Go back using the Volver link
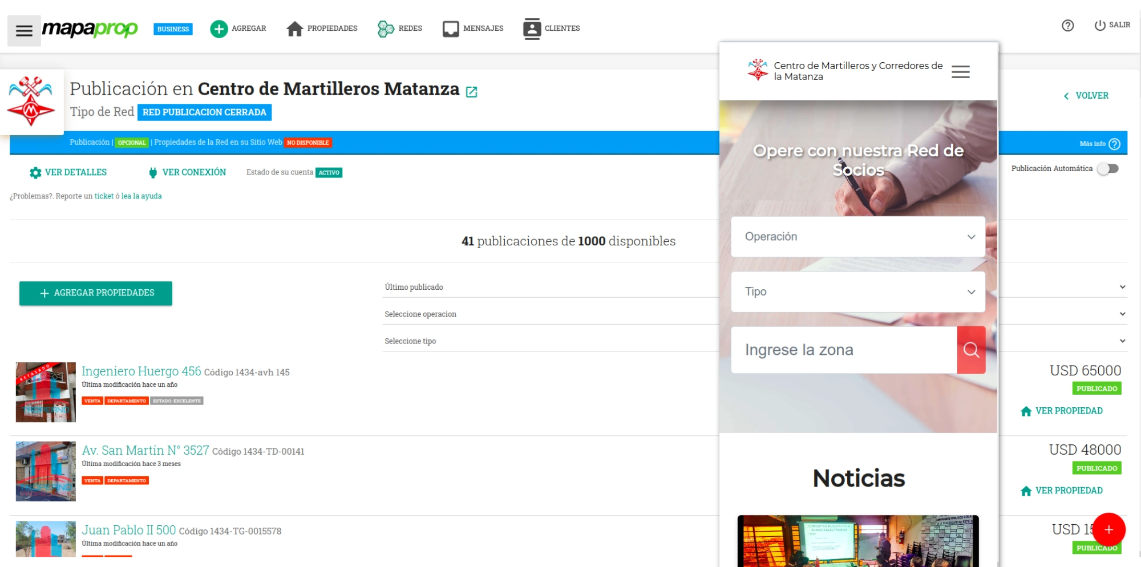Image resolution: width=1141 pixels, height=567 pixels. click(x=1086, y=96)
